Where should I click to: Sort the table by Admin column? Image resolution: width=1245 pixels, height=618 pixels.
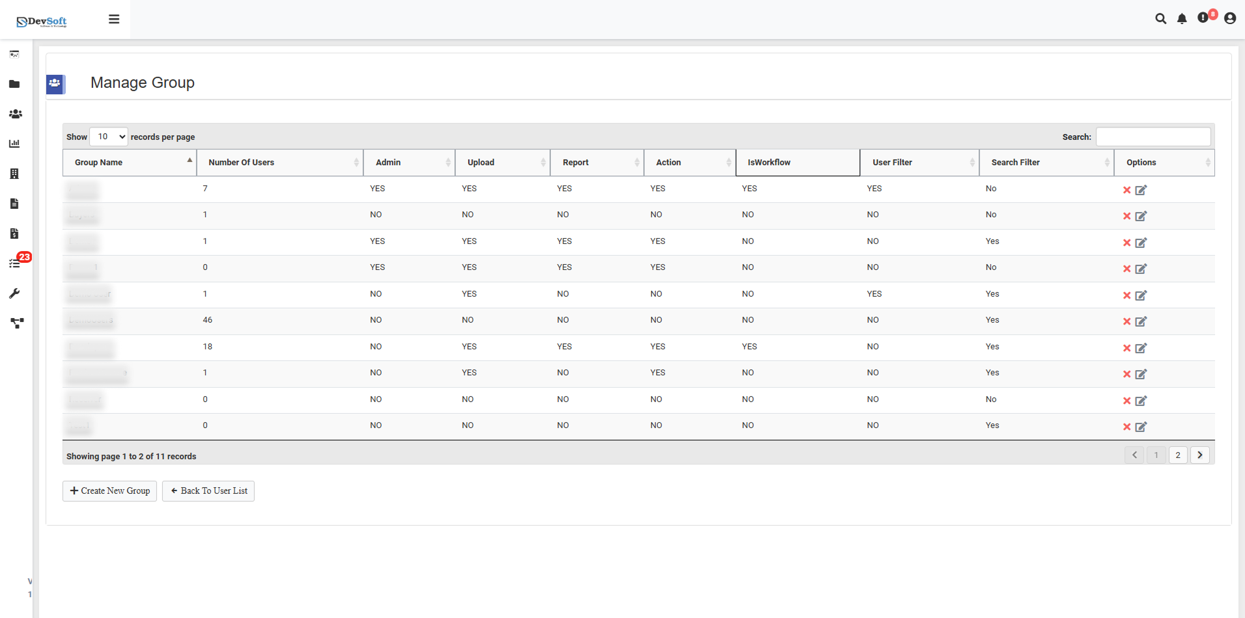click(x=409, y=162)
